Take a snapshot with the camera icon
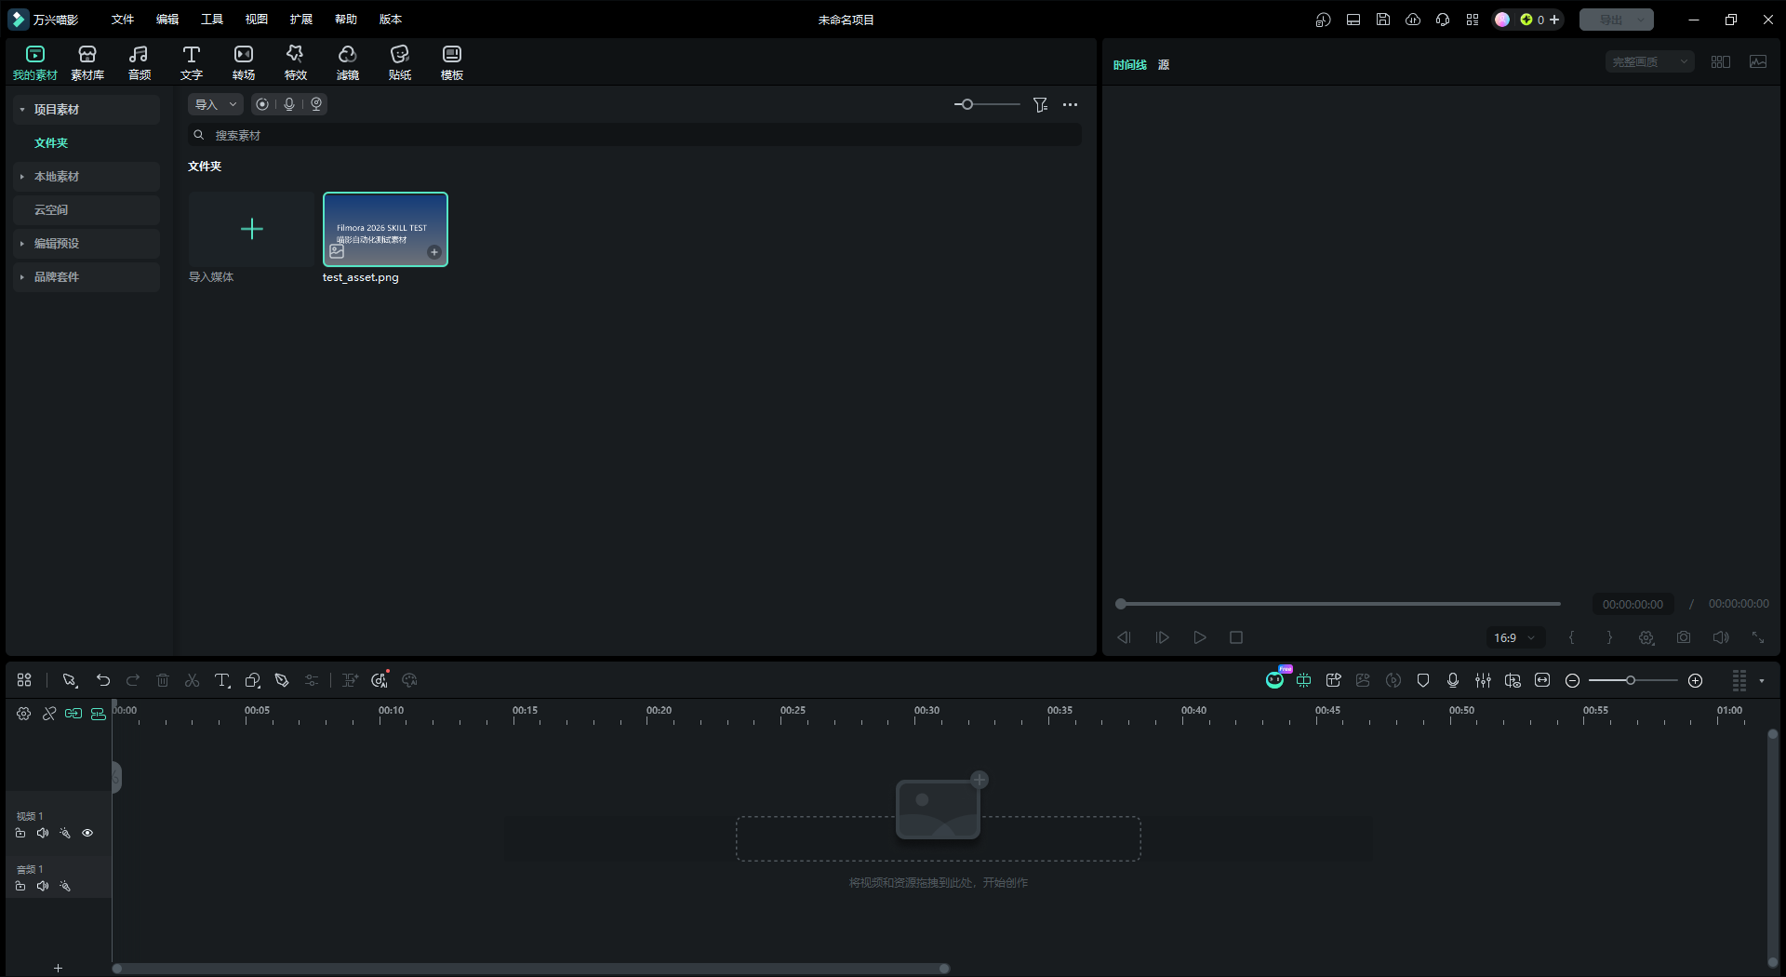This screenshot has height=977, width=1786. [x=1684, y=637]
